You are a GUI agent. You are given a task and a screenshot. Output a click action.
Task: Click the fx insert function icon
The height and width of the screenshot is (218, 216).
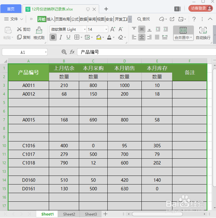tap(72, 52)
